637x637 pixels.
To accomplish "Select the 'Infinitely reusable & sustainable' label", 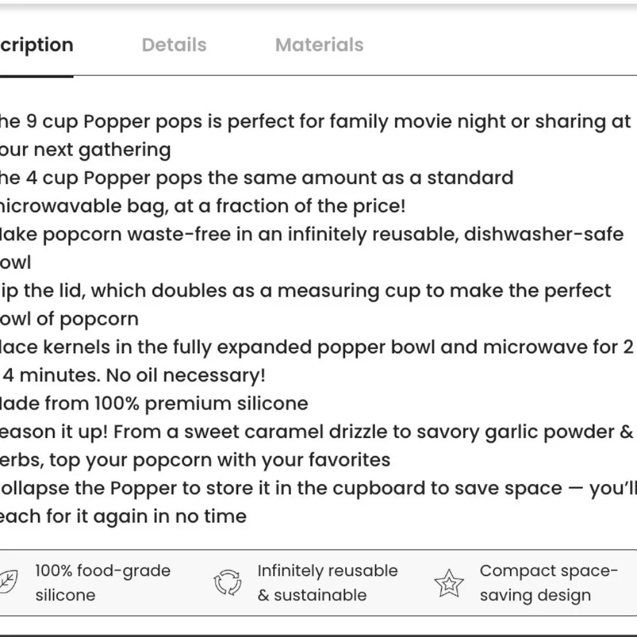I will tap(327, 583).
